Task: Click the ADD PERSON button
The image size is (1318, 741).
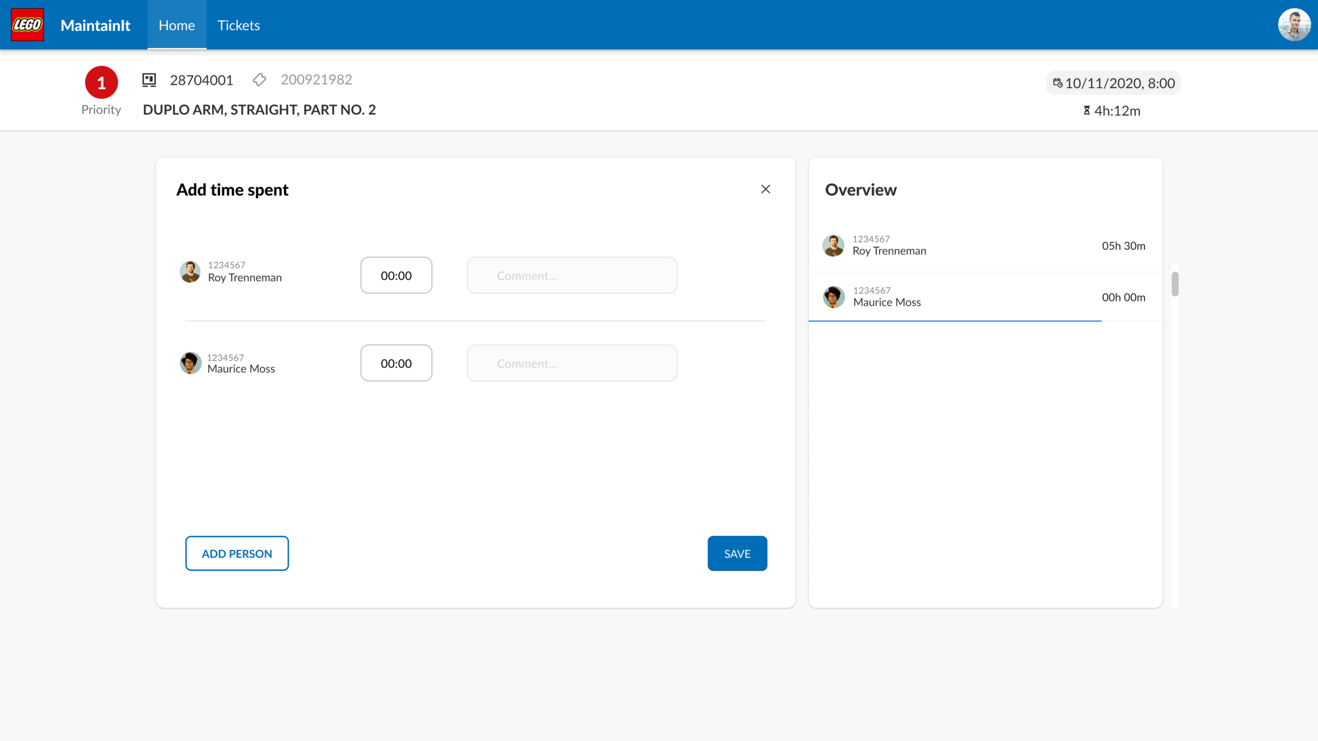Action: point(237,553)
